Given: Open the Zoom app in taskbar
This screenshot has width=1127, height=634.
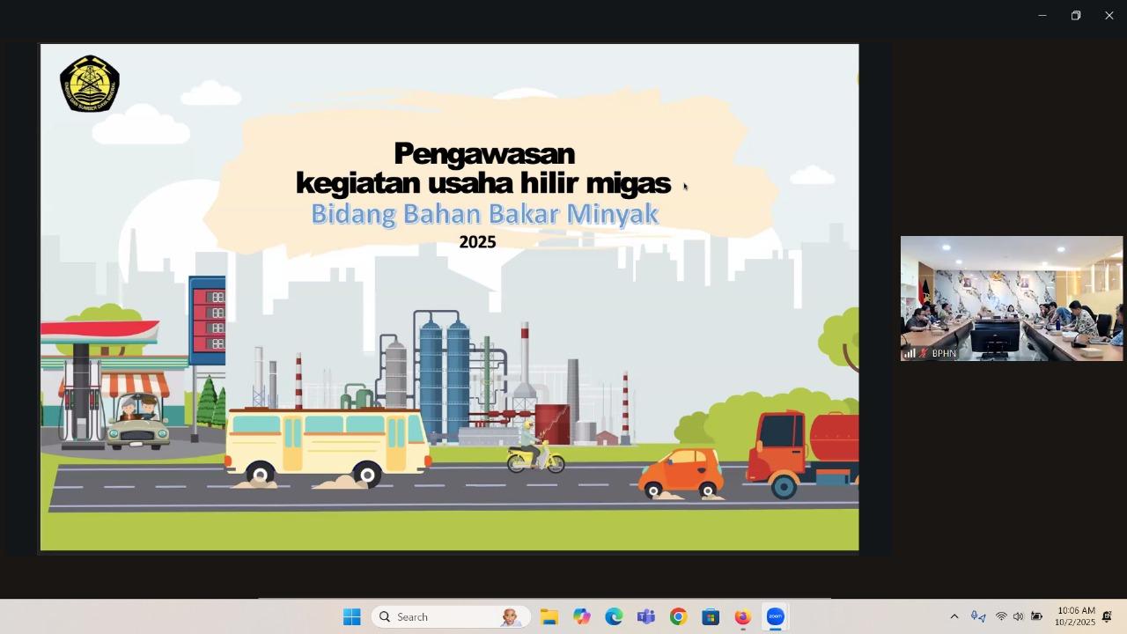Looking at the screenshot, I should (775, 616).
